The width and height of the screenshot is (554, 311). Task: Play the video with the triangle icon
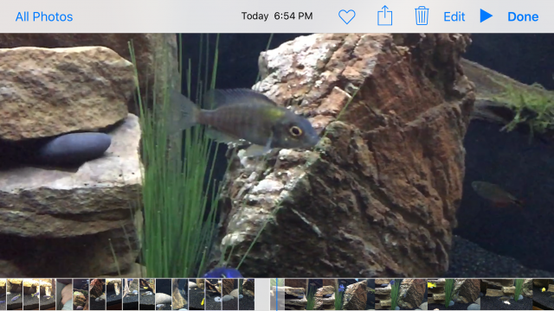click(486, 16)
